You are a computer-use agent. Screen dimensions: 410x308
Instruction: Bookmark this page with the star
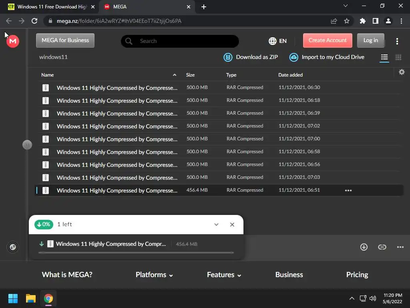click(x=346, y=21)
